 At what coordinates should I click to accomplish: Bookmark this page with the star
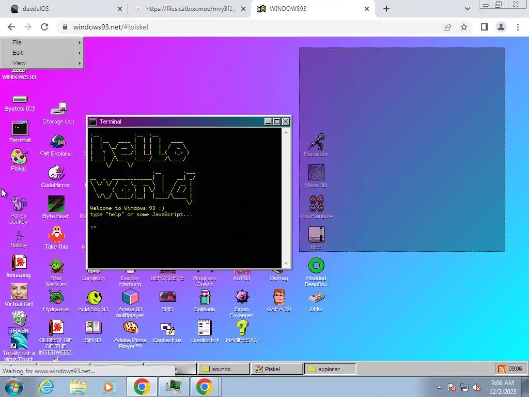(x=464, y=27)
